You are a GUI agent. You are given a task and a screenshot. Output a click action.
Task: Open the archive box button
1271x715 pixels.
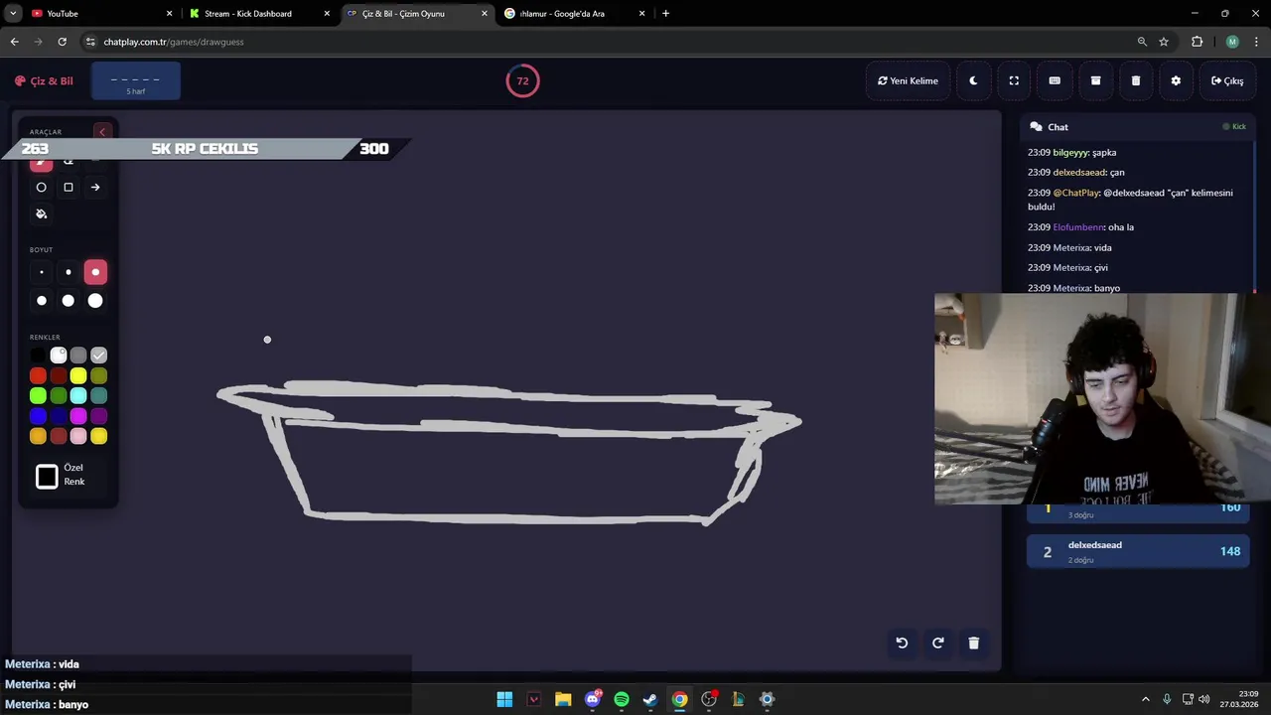pos(1095,80)
